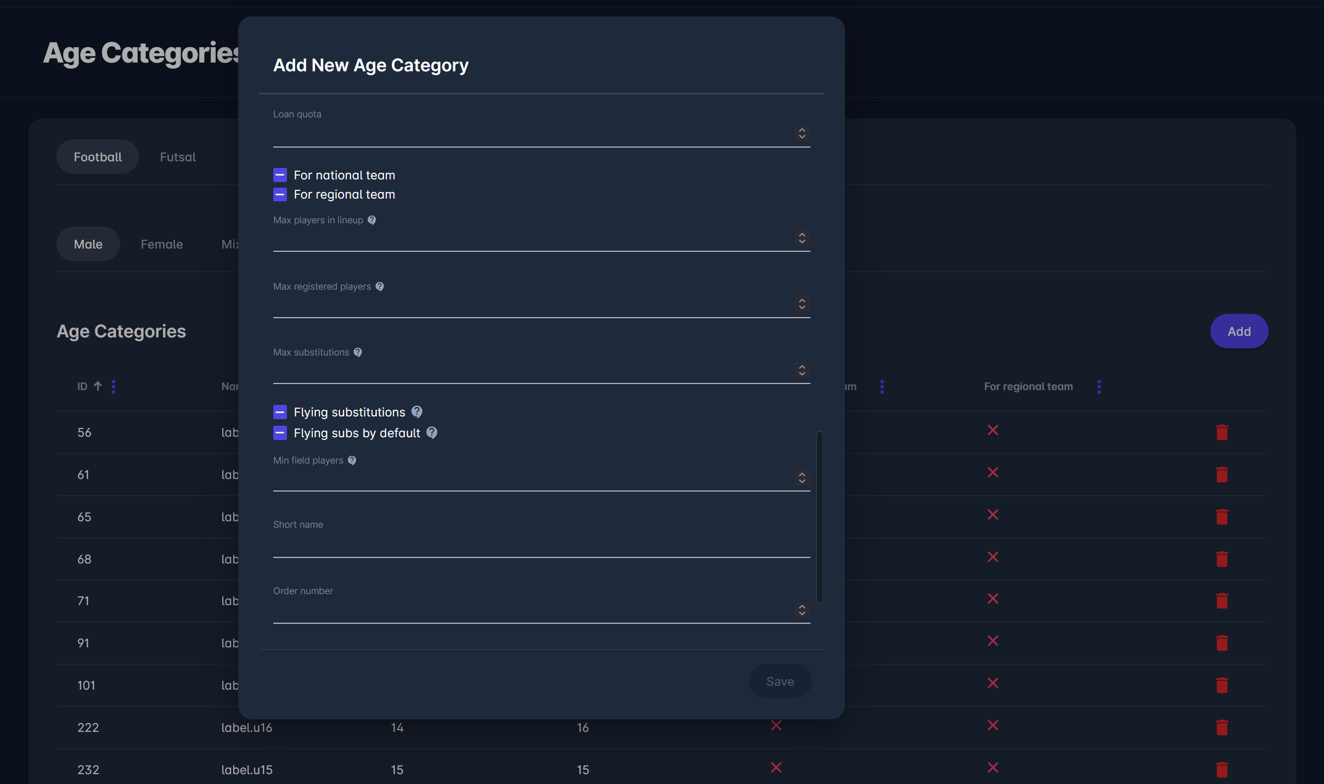Select the Female gender tab

[x=162, y=244]
